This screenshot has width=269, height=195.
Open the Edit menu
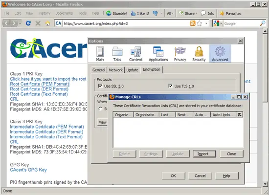18,13
